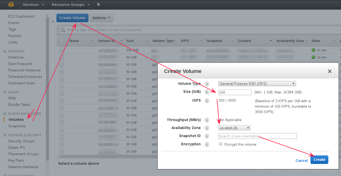Close the Create Volume dialog with X
The height and width of the screenshot is (176, 341).
click(330, 71)
